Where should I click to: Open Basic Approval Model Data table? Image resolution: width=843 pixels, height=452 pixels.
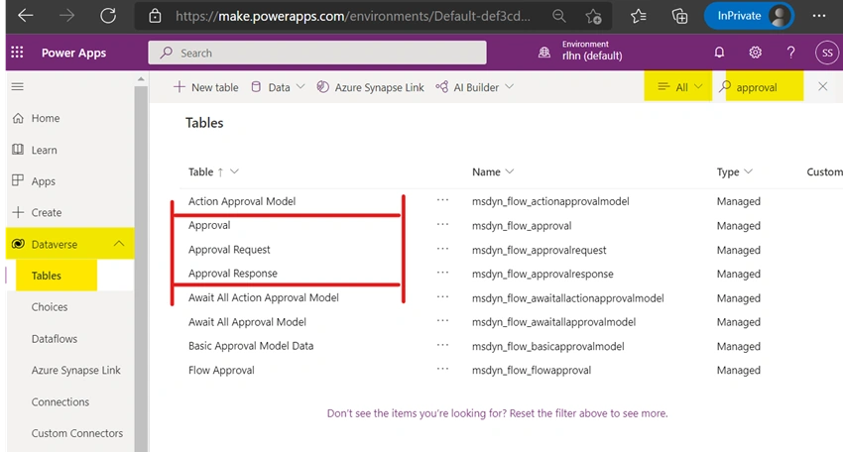click(x=251, y=346)
